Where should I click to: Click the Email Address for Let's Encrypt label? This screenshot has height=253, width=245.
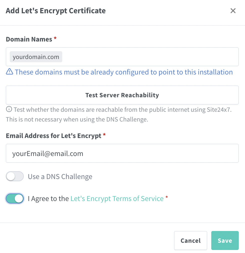pos(53,136)
